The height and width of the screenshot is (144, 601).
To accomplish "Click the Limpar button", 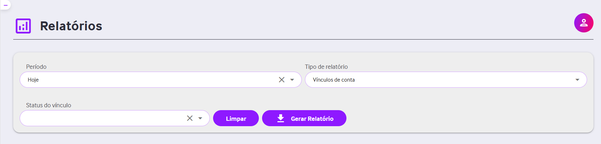I will point(236,118).
